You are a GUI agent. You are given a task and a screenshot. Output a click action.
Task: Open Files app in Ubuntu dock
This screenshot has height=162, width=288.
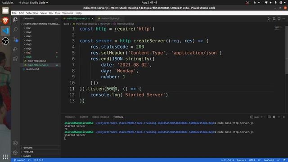(x=5, y=10)
